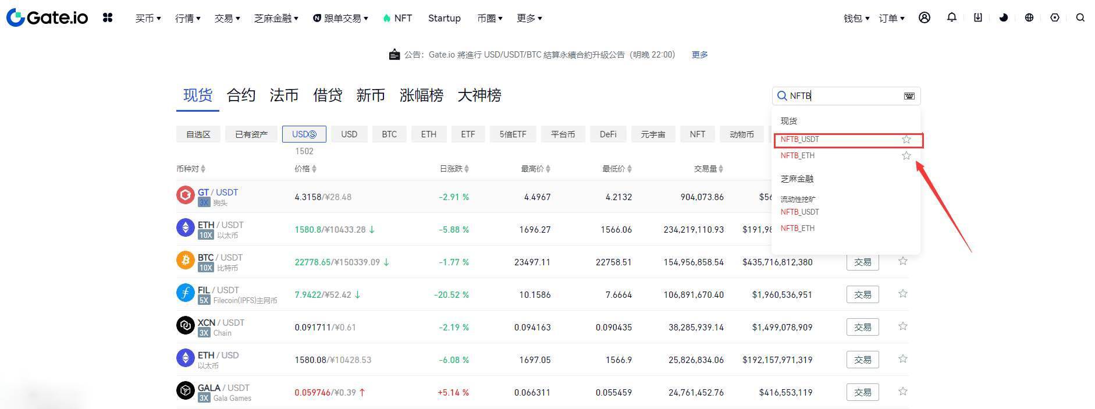Screen dimensions: 1095x409
Task: Expand the 订单 dropdown menu
Action: click(891, 18)
